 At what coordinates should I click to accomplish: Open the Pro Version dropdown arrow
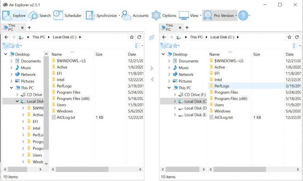(x=236, y=15)
